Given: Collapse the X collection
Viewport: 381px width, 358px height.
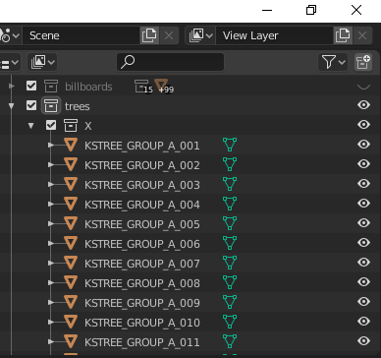Looking at the screenshot, I should [x=31, y=126].
